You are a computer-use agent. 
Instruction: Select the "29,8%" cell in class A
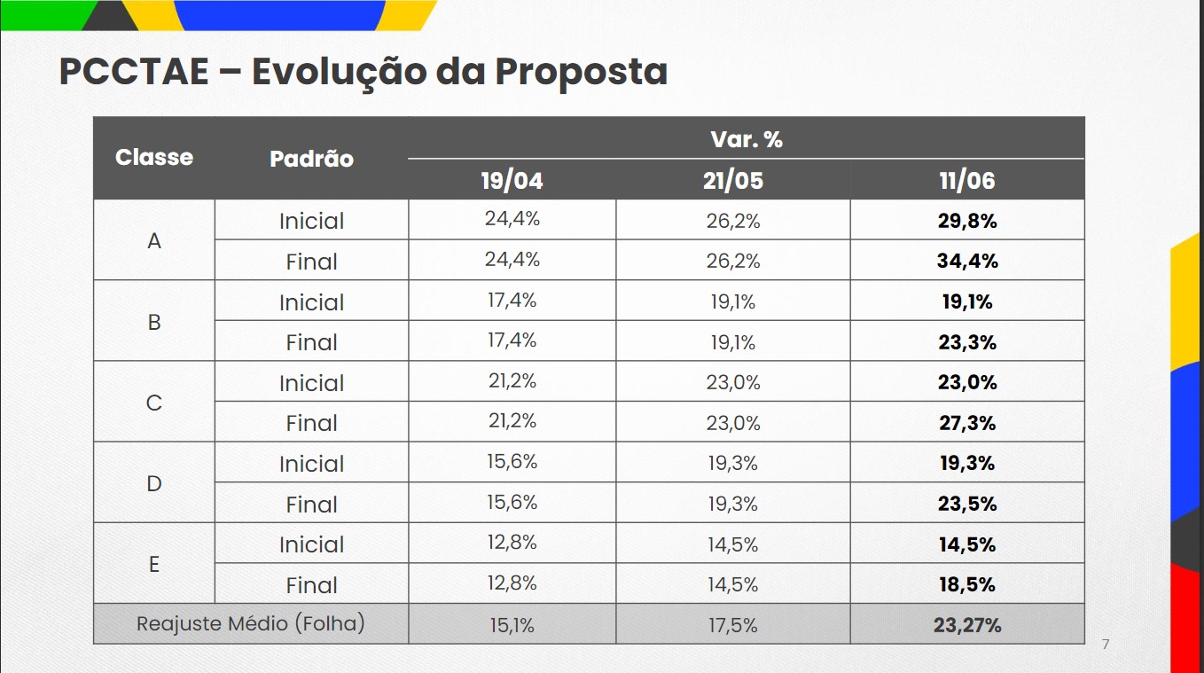click(x=967, y=221)
